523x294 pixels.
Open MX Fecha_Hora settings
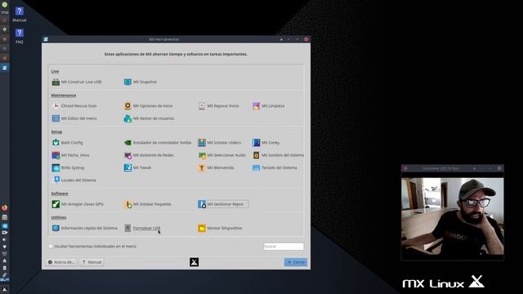[x=71, y=155]
